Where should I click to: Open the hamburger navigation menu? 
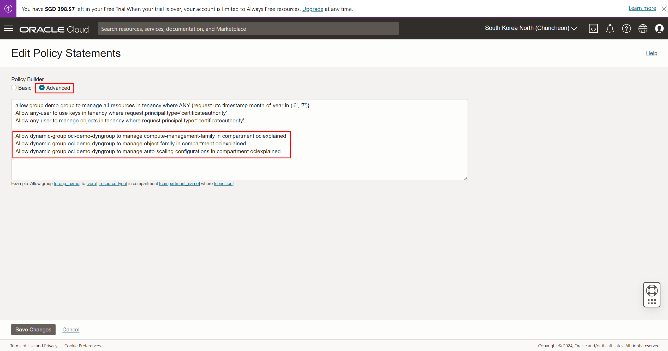(8, 28)
